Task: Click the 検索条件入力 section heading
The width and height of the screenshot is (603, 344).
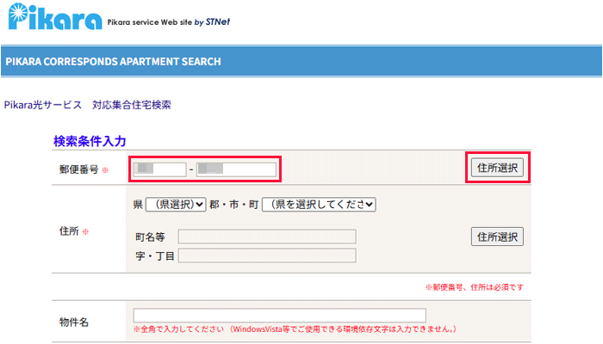Action: (90, 140)
